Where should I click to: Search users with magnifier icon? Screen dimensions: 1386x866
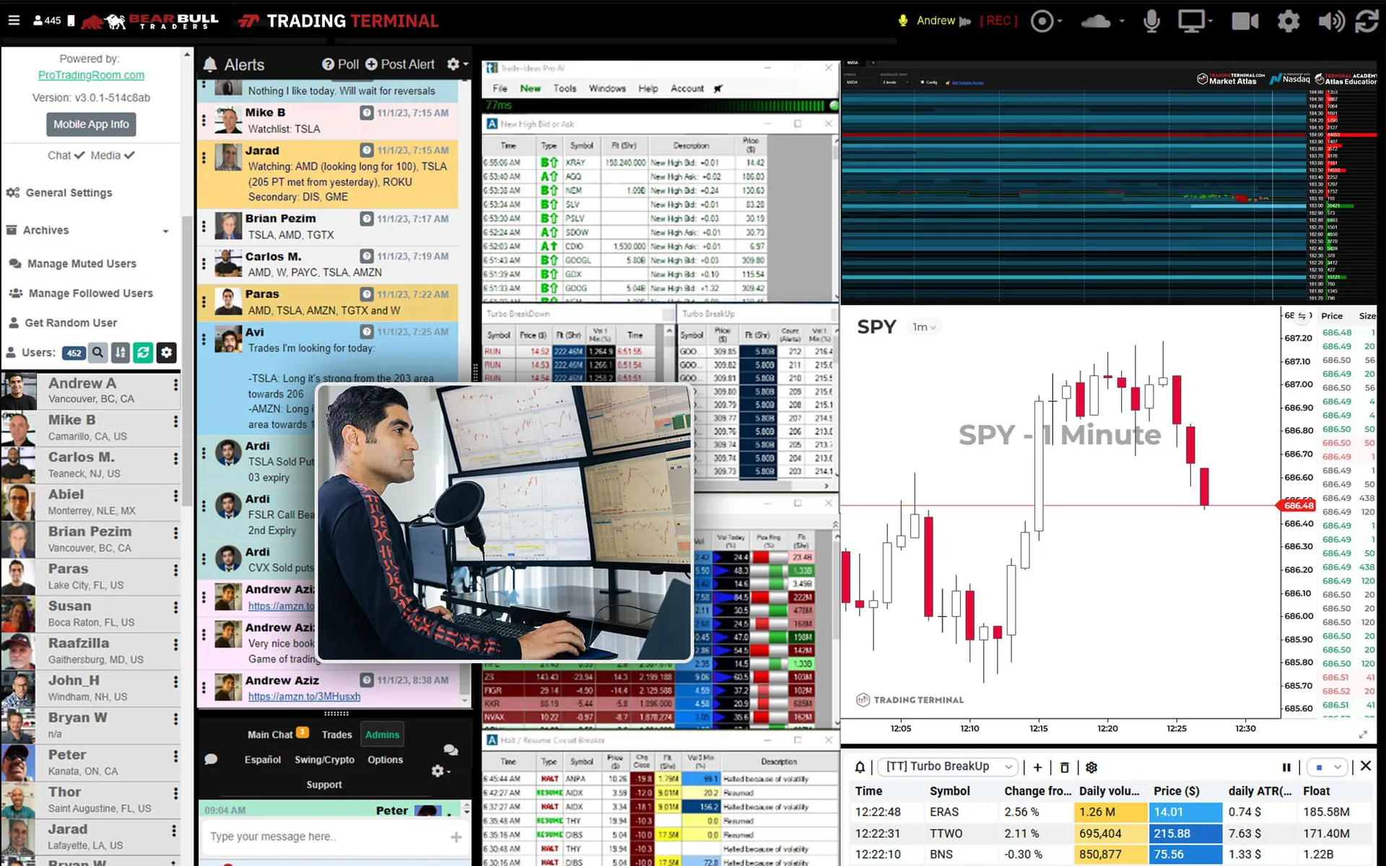(98, 352)
